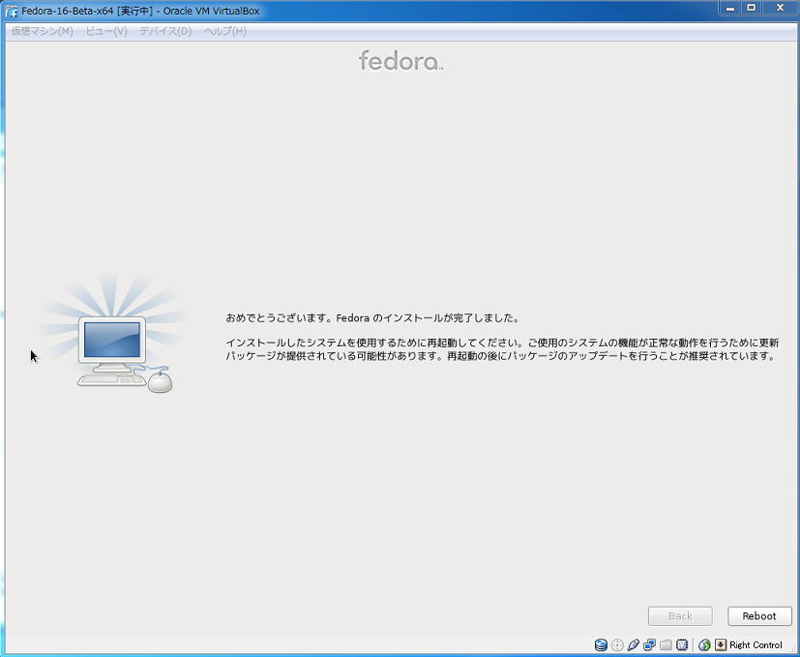Click the Right Control host key label
The height and width of the screenshot is (657, 800).
(756, 644)
